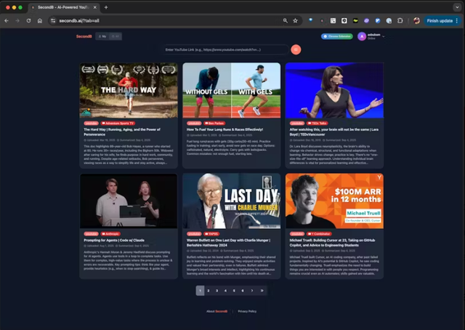Open title Prompting for Agents Code w/ Claude
Viewport: 465px width, 330px height.
[x=114, y=241]
